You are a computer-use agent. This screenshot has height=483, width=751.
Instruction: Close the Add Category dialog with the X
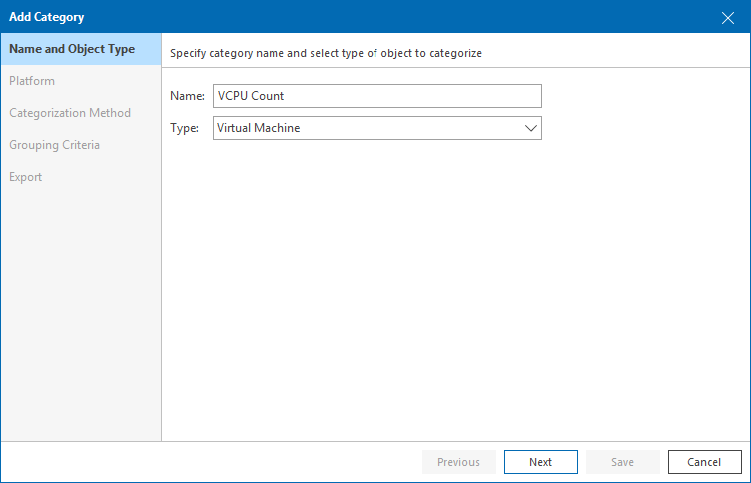tap(728, 17)
